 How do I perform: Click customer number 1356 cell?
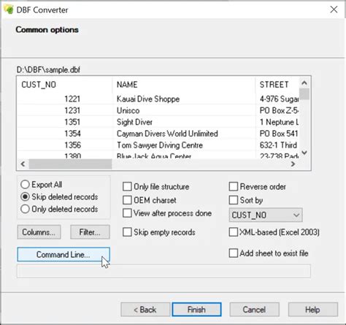click(x=72, y=145)
